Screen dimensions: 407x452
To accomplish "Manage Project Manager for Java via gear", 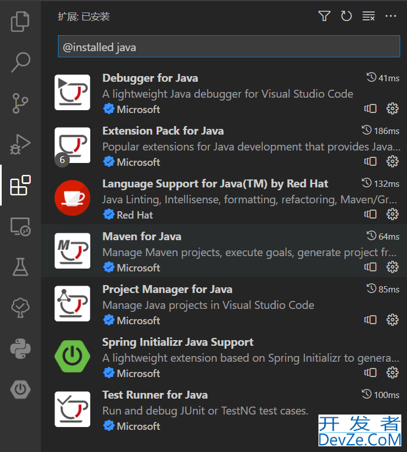I will [x=392, y=320].
